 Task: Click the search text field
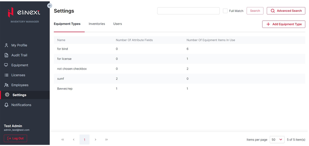(188, 11)
